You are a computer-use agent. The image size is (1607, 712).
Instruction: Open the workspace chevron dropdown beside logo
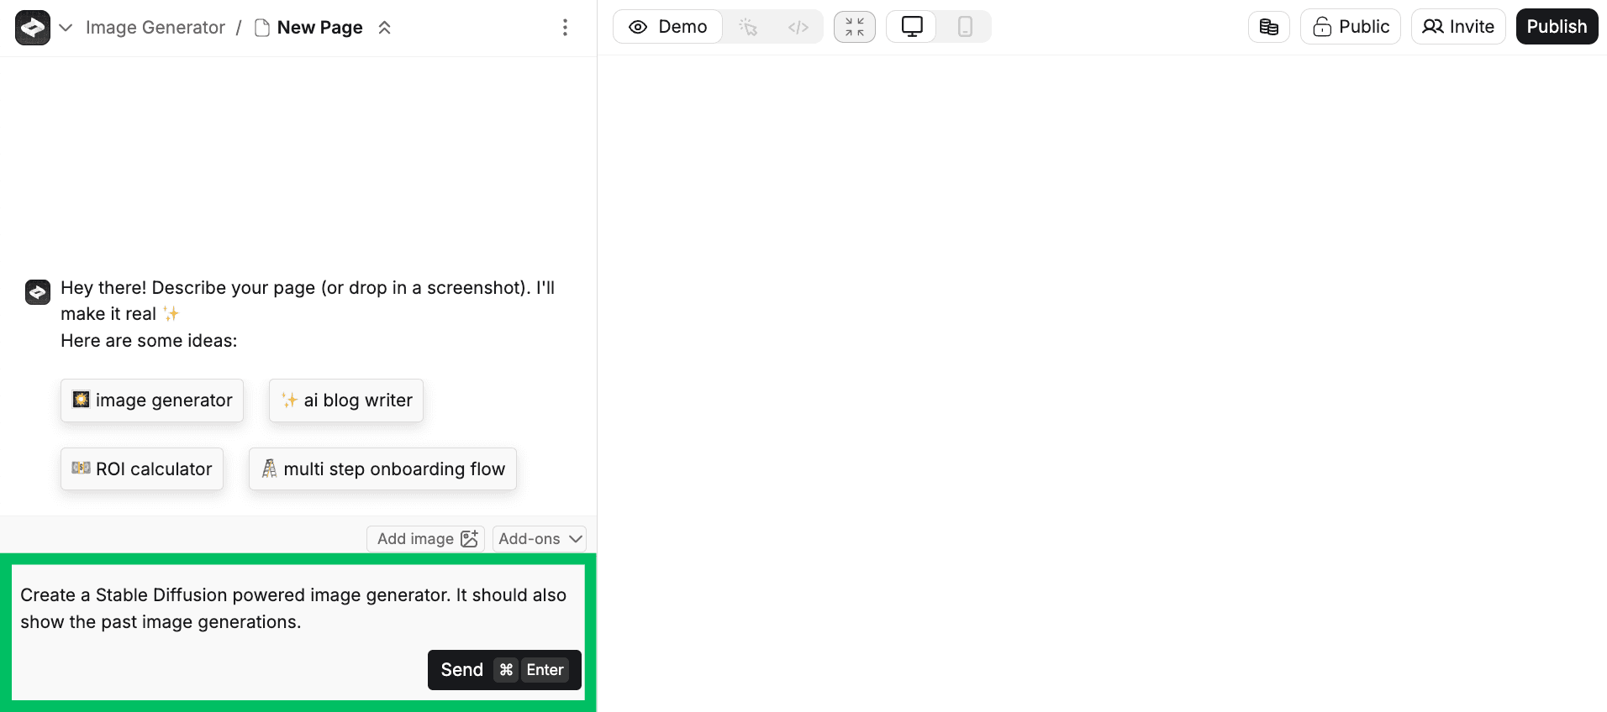tap(66, 28)
